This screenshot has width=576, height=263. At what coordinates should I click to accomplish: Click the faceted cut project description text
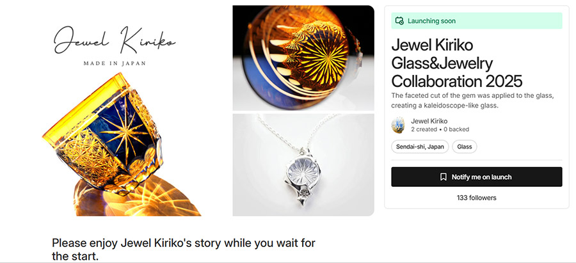pyautogui.click(x=472, y=100)
